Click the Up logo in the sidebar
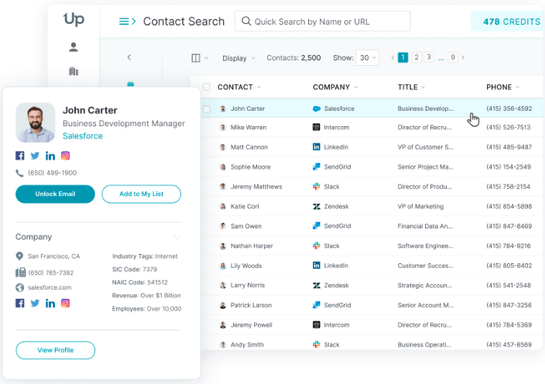This screenshot has width=545, height=384. point(74,19)
